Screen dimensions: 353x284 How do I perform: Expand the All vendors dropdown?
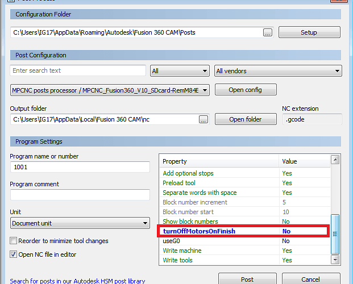[x=277, y=71]
